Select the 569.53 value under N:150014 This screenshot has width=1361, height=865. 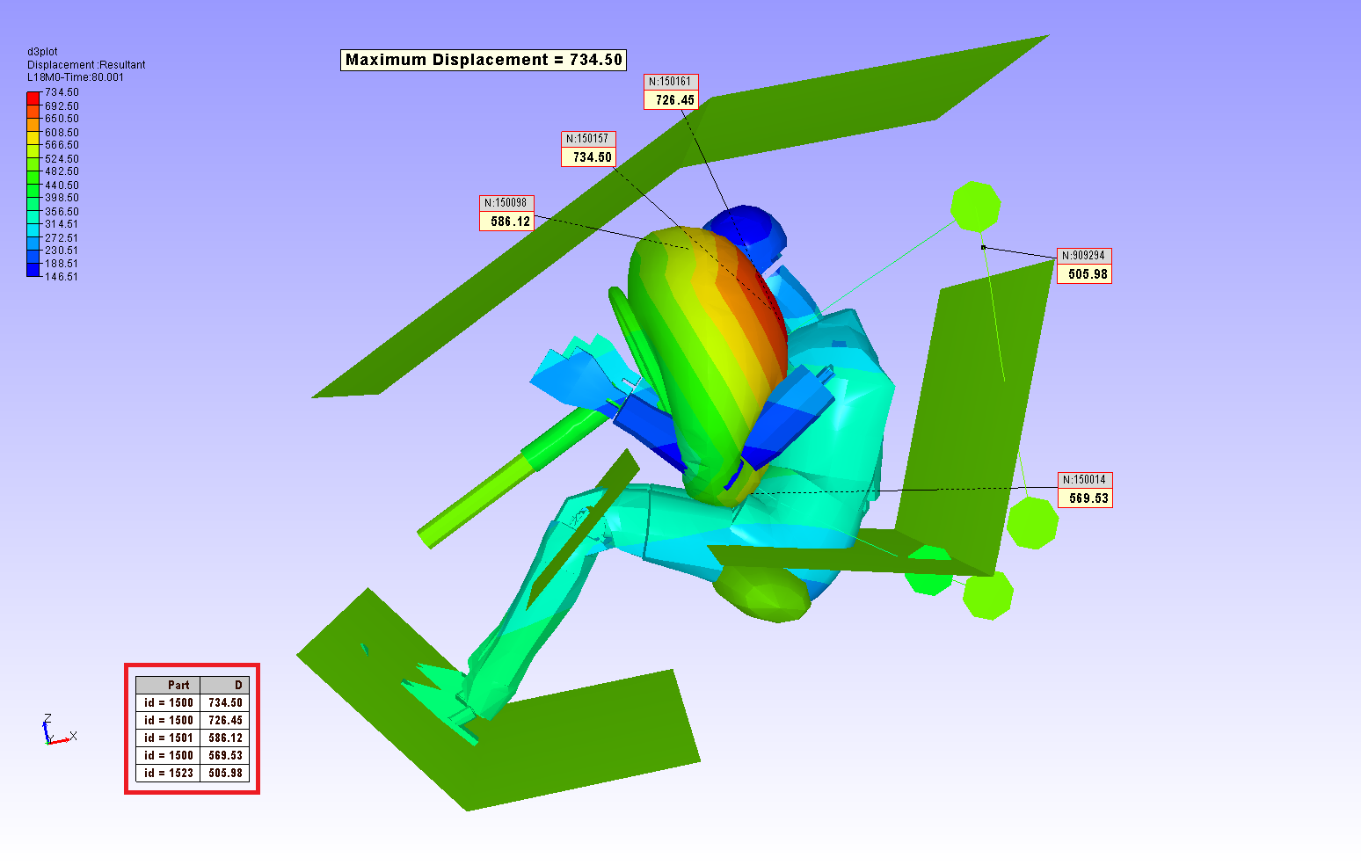tap(1088, 498)
